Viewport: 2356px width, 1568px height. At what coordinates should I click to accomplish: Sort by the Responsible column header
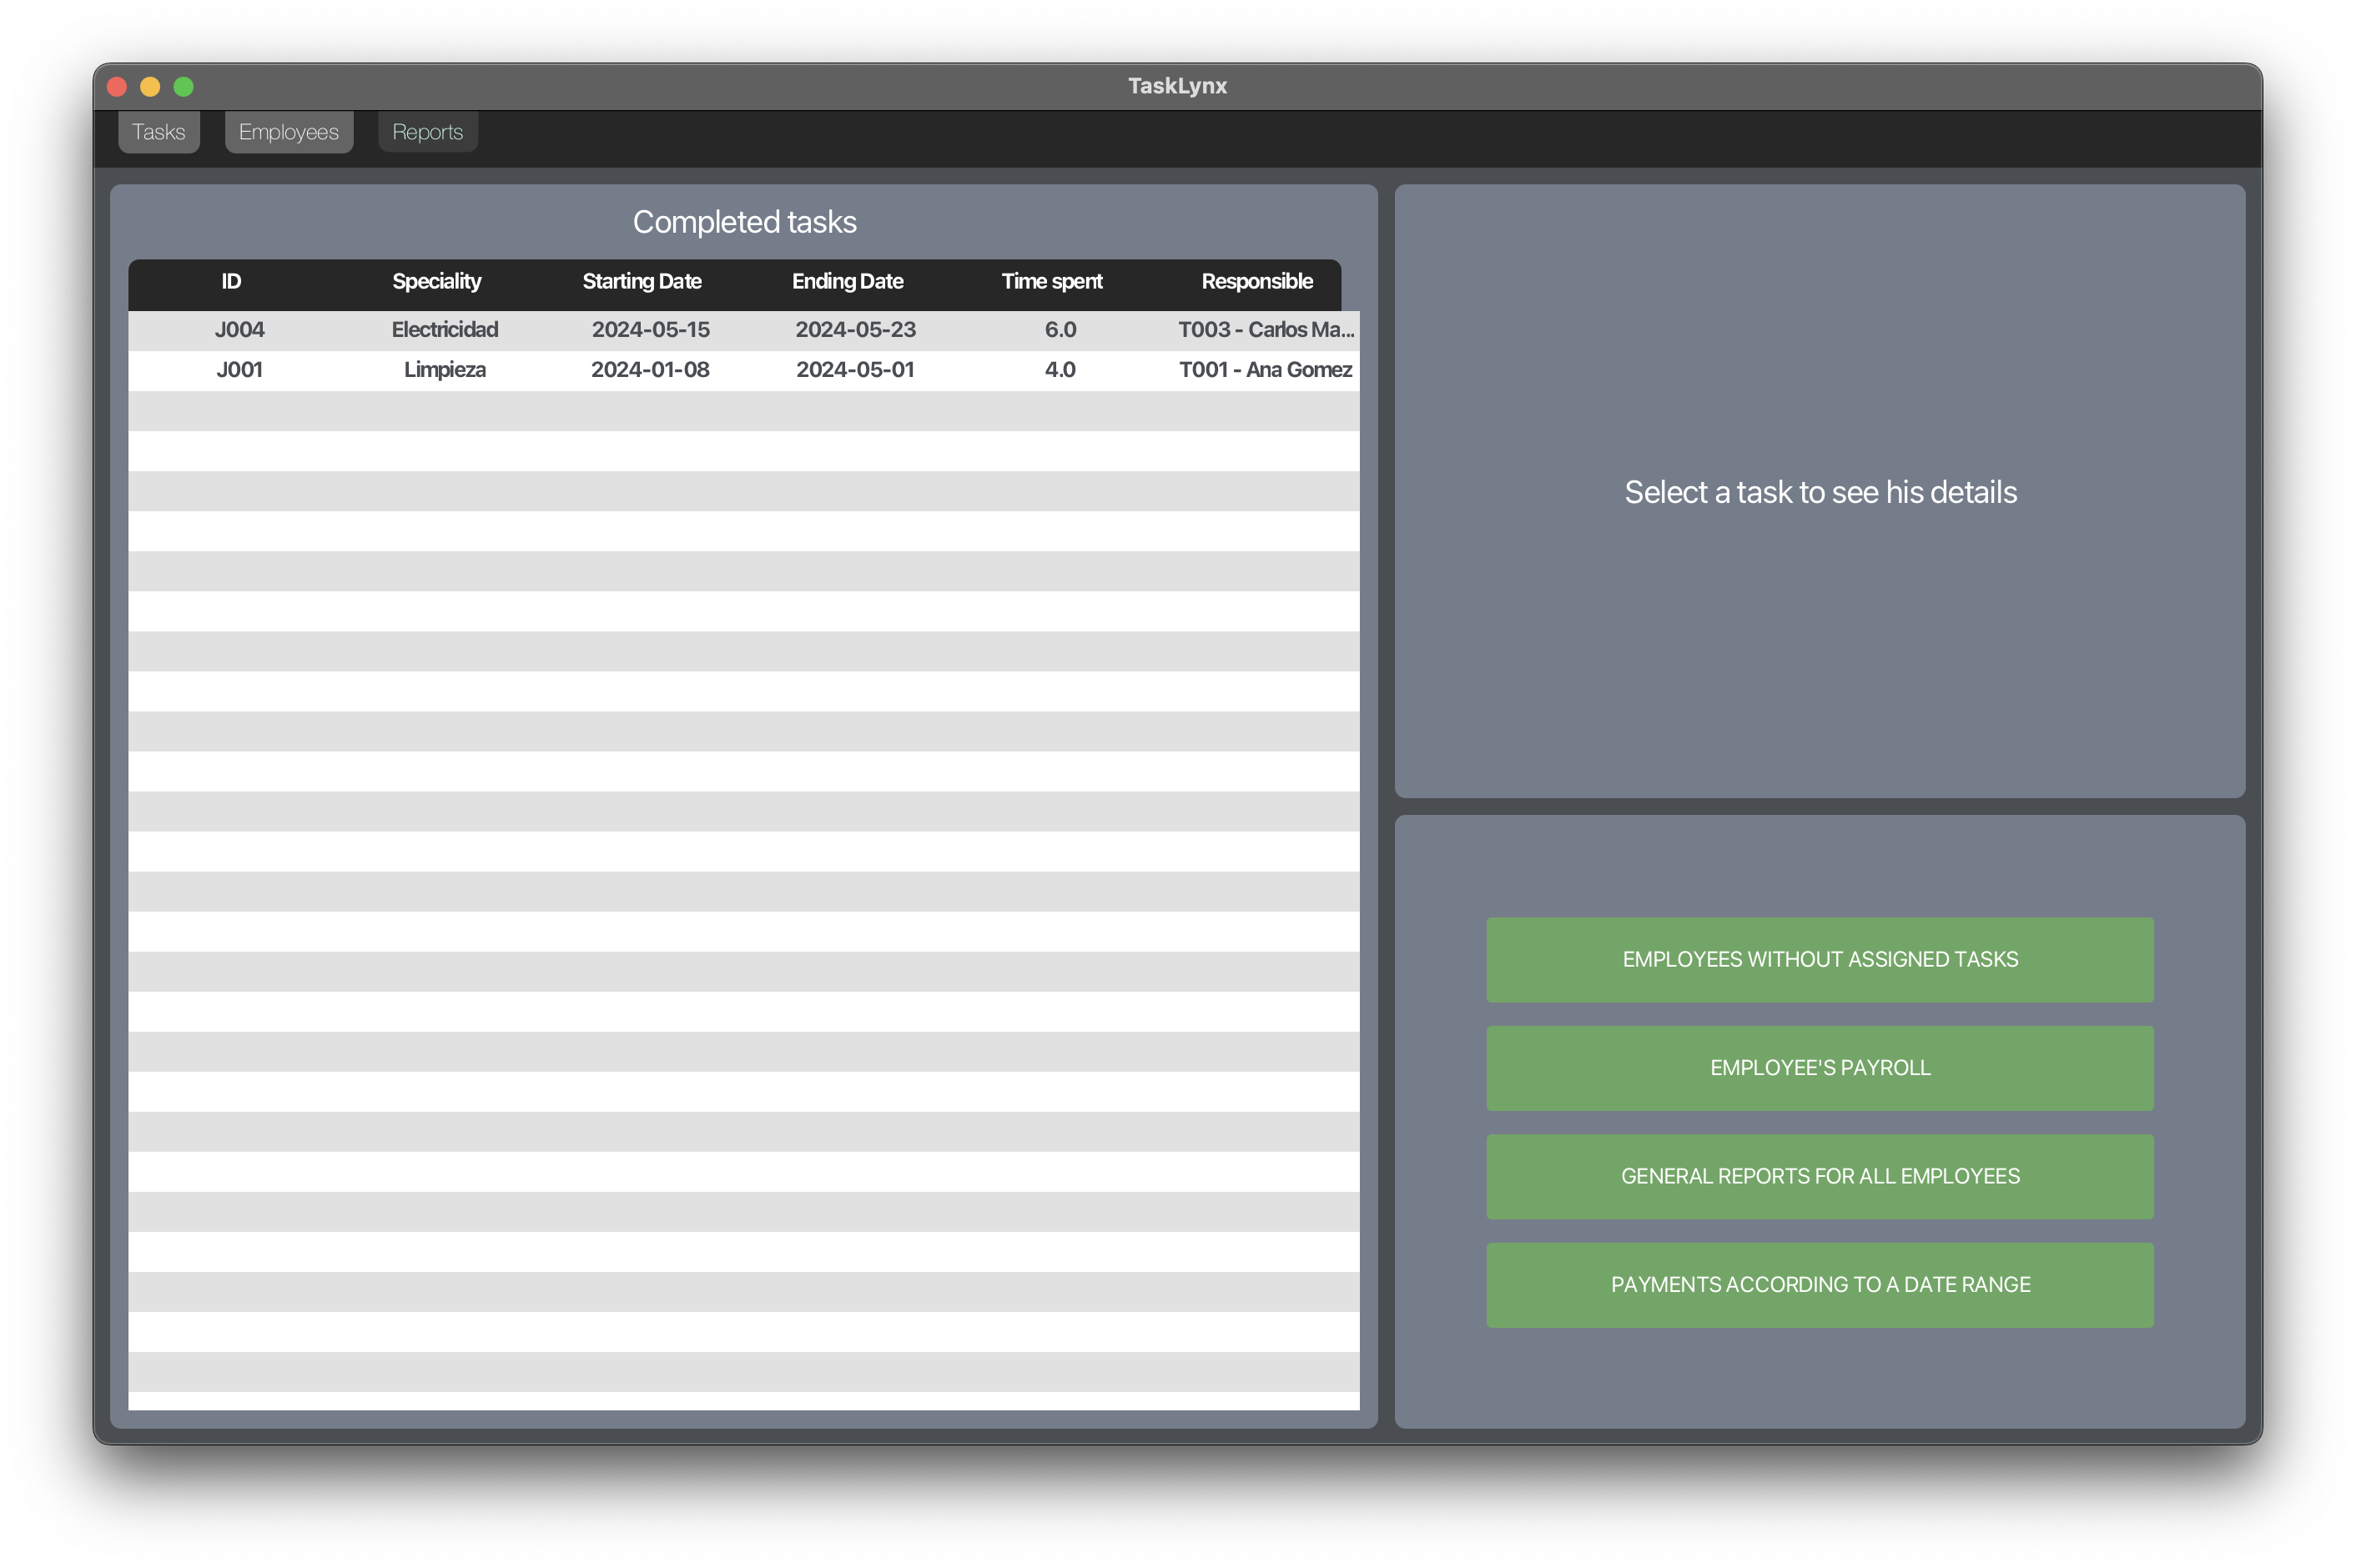[1257, 281]
